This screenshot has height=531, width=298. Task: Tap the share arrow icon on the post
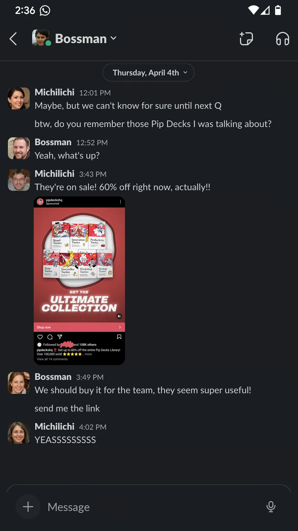click(60, 337)
